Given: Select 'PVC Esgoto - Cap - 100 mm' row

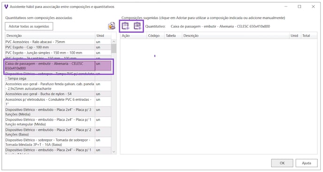Looking at the screenshot, I should 58,47.
